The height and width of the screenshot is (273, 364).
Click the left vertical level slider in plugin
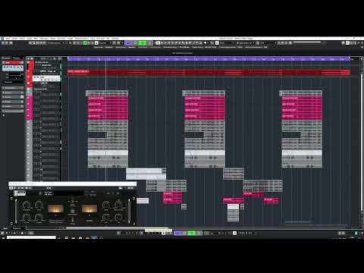pos(16,212)
